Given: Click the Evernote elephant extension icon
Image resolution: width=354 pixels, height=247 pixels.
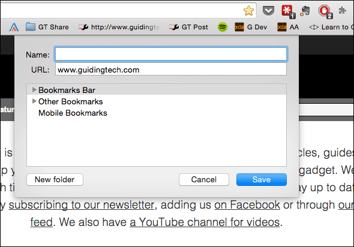Looking at the screenshot, I should click(305, 11).
